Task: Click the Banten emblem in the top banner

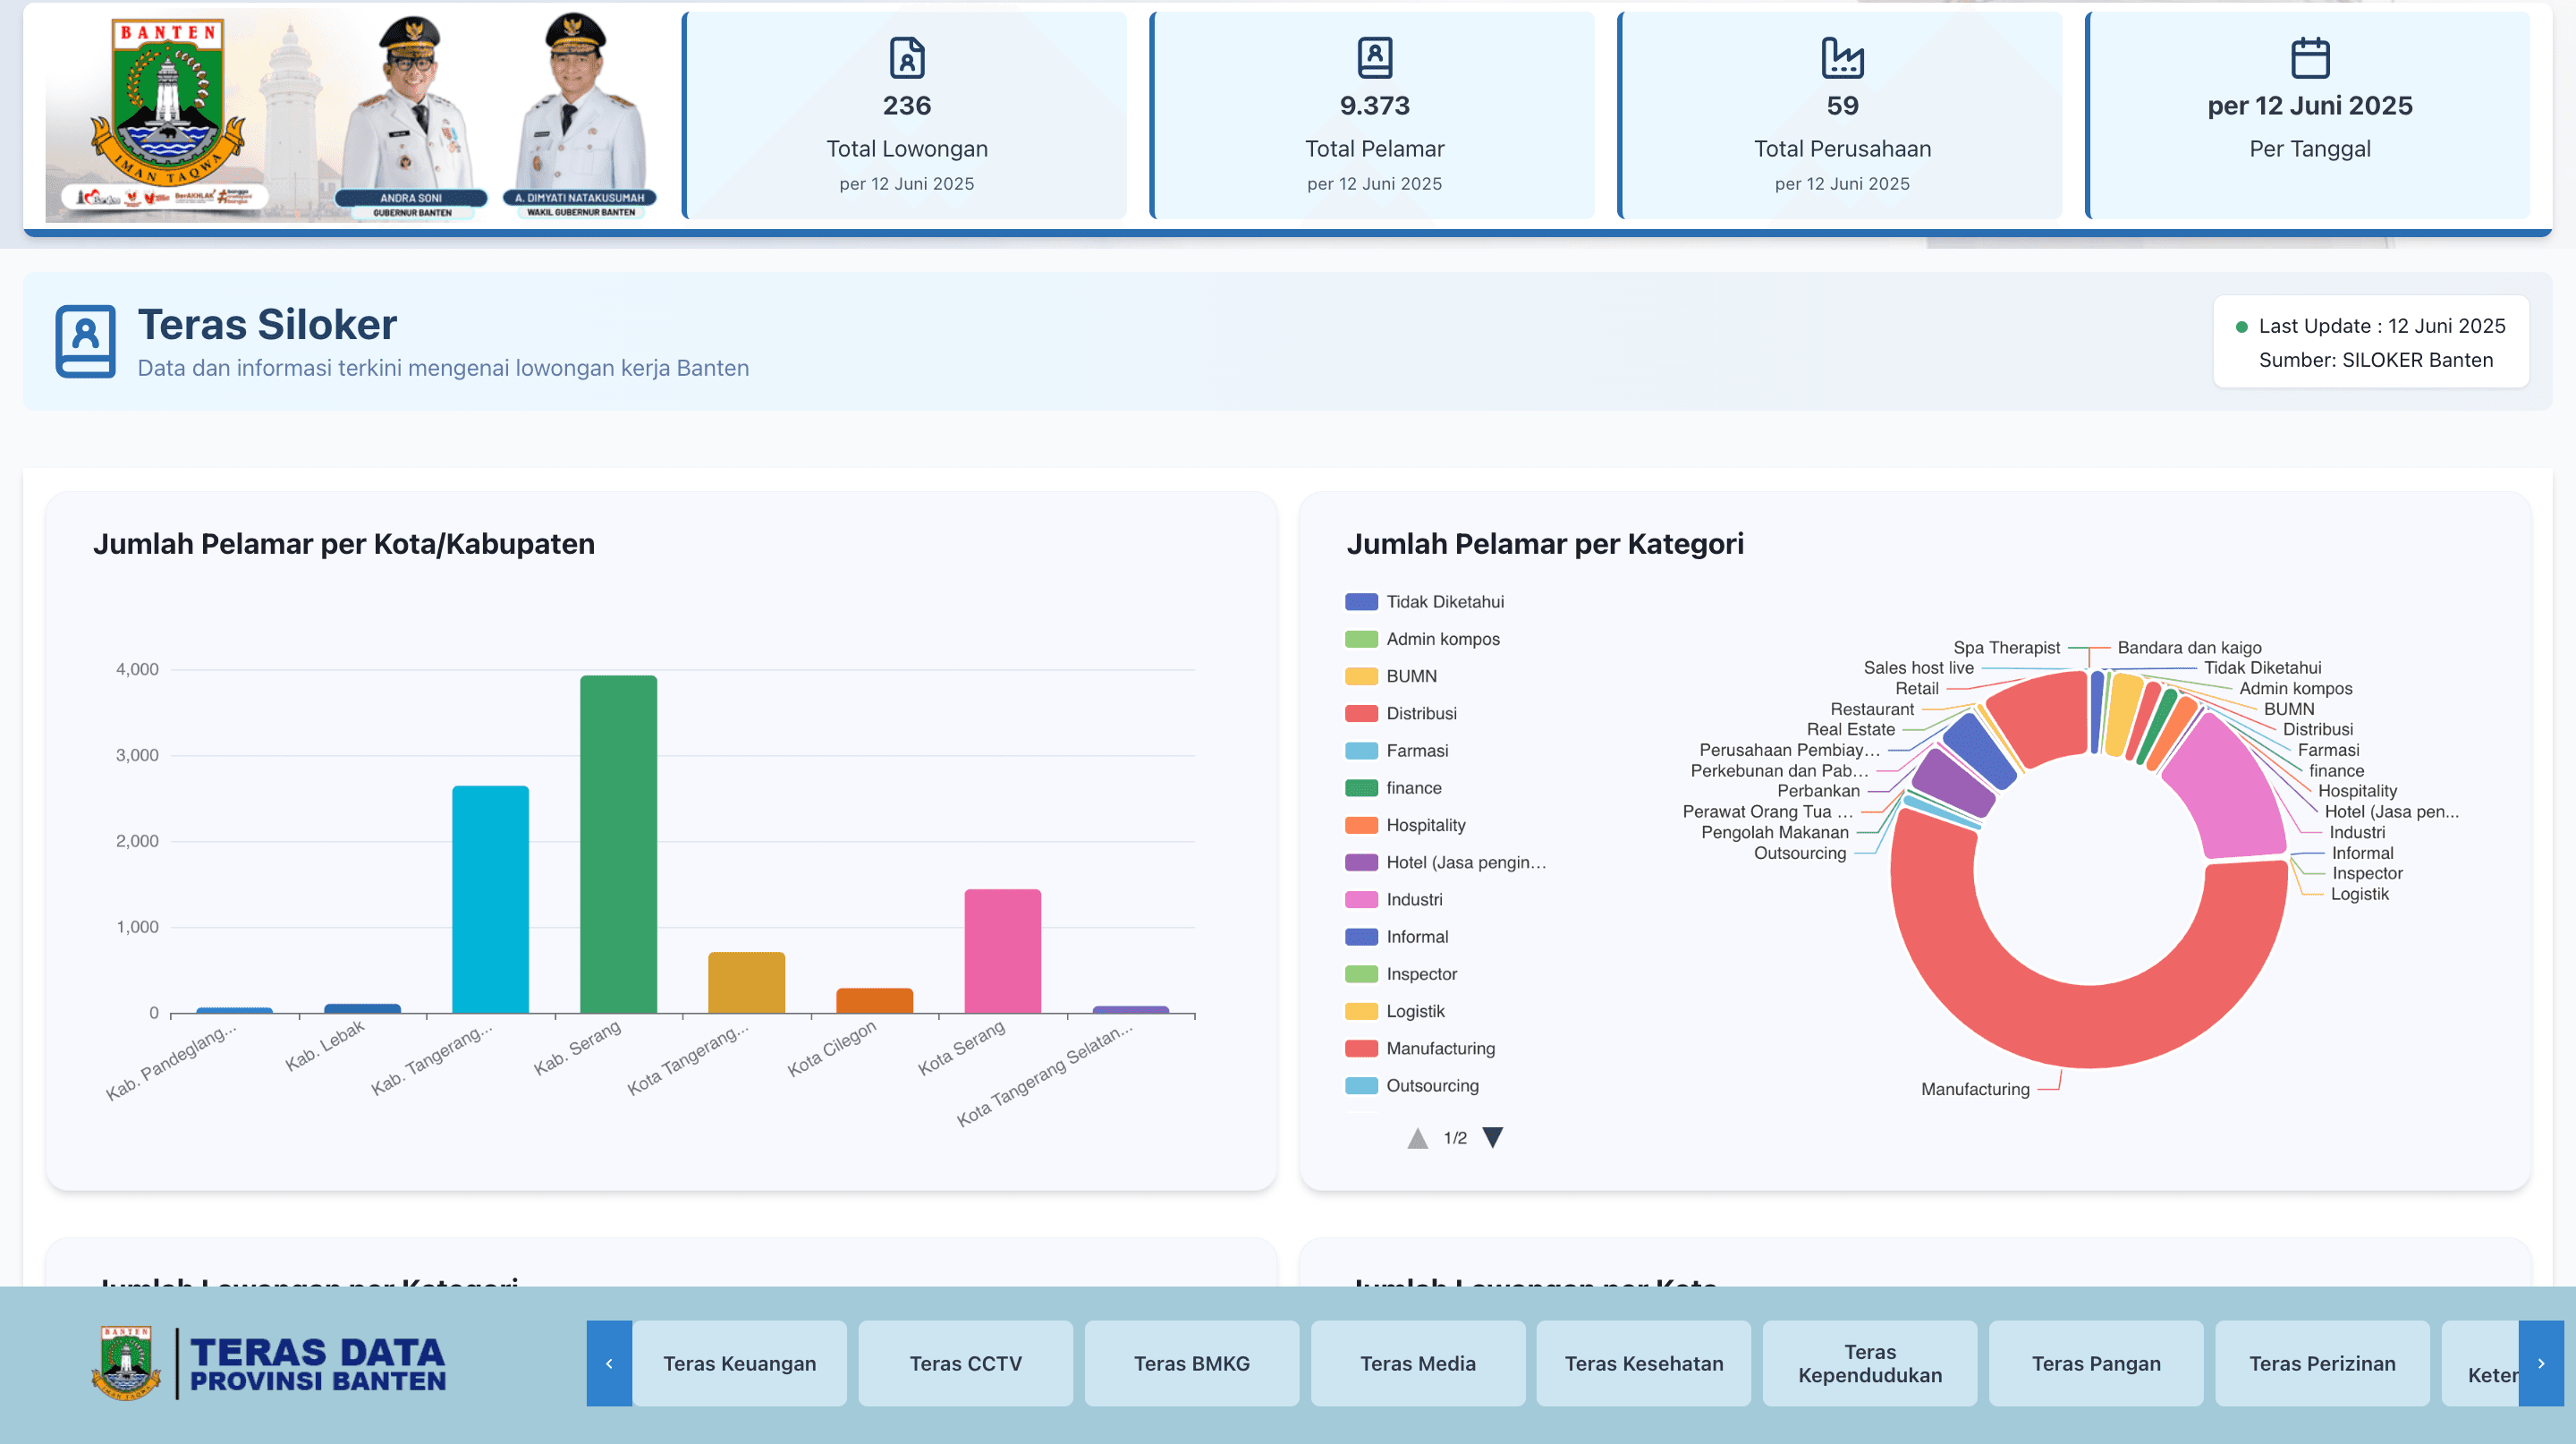Action: [167, 104]
